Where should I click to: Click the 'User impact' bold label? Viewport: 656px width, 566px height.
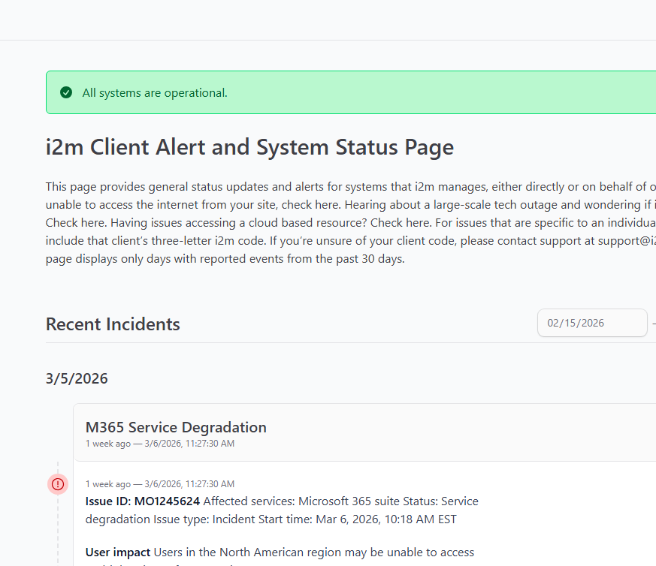click(x=118, y=552)
